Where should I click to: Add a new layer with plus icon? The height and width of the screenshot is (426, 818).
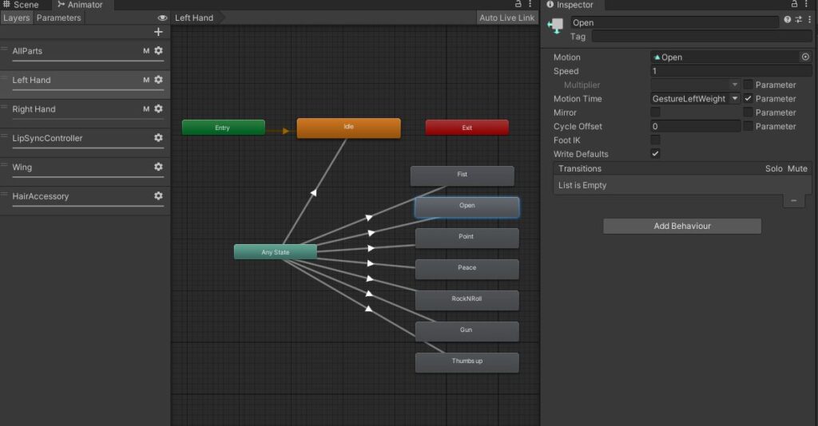click(x=158, y=32)
